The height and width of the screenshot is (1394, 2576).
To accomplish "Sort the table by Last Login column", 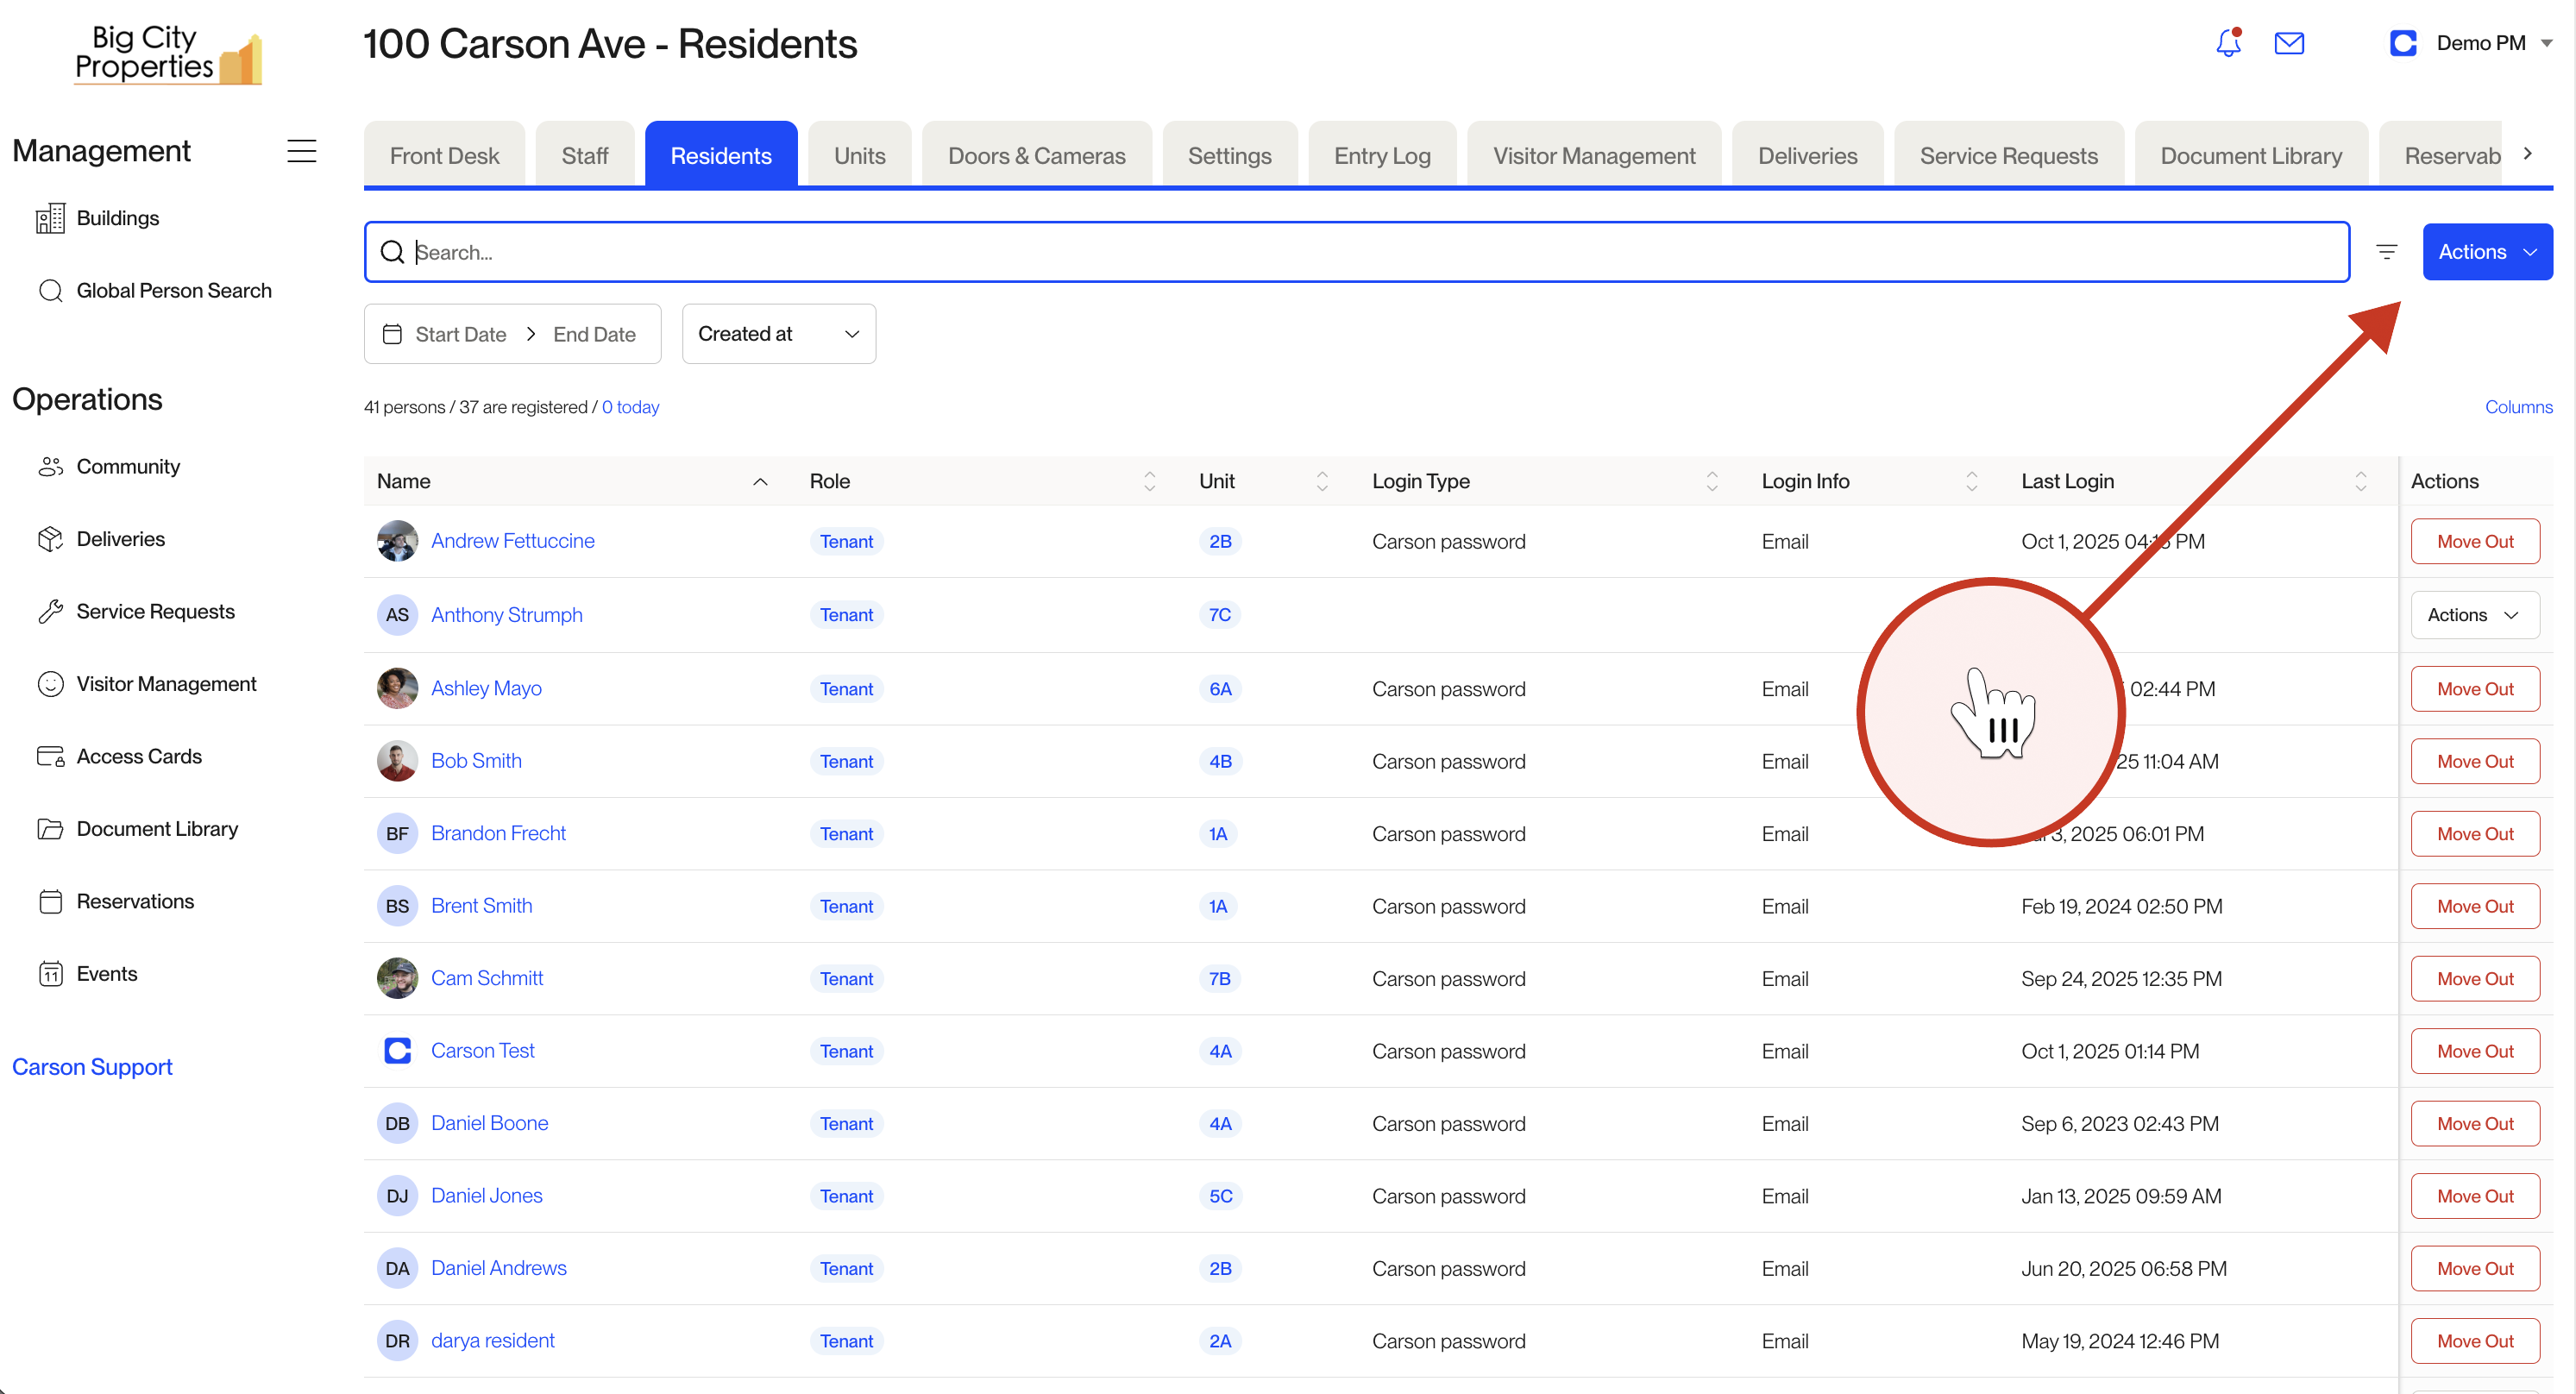I will click(2360, 482).
